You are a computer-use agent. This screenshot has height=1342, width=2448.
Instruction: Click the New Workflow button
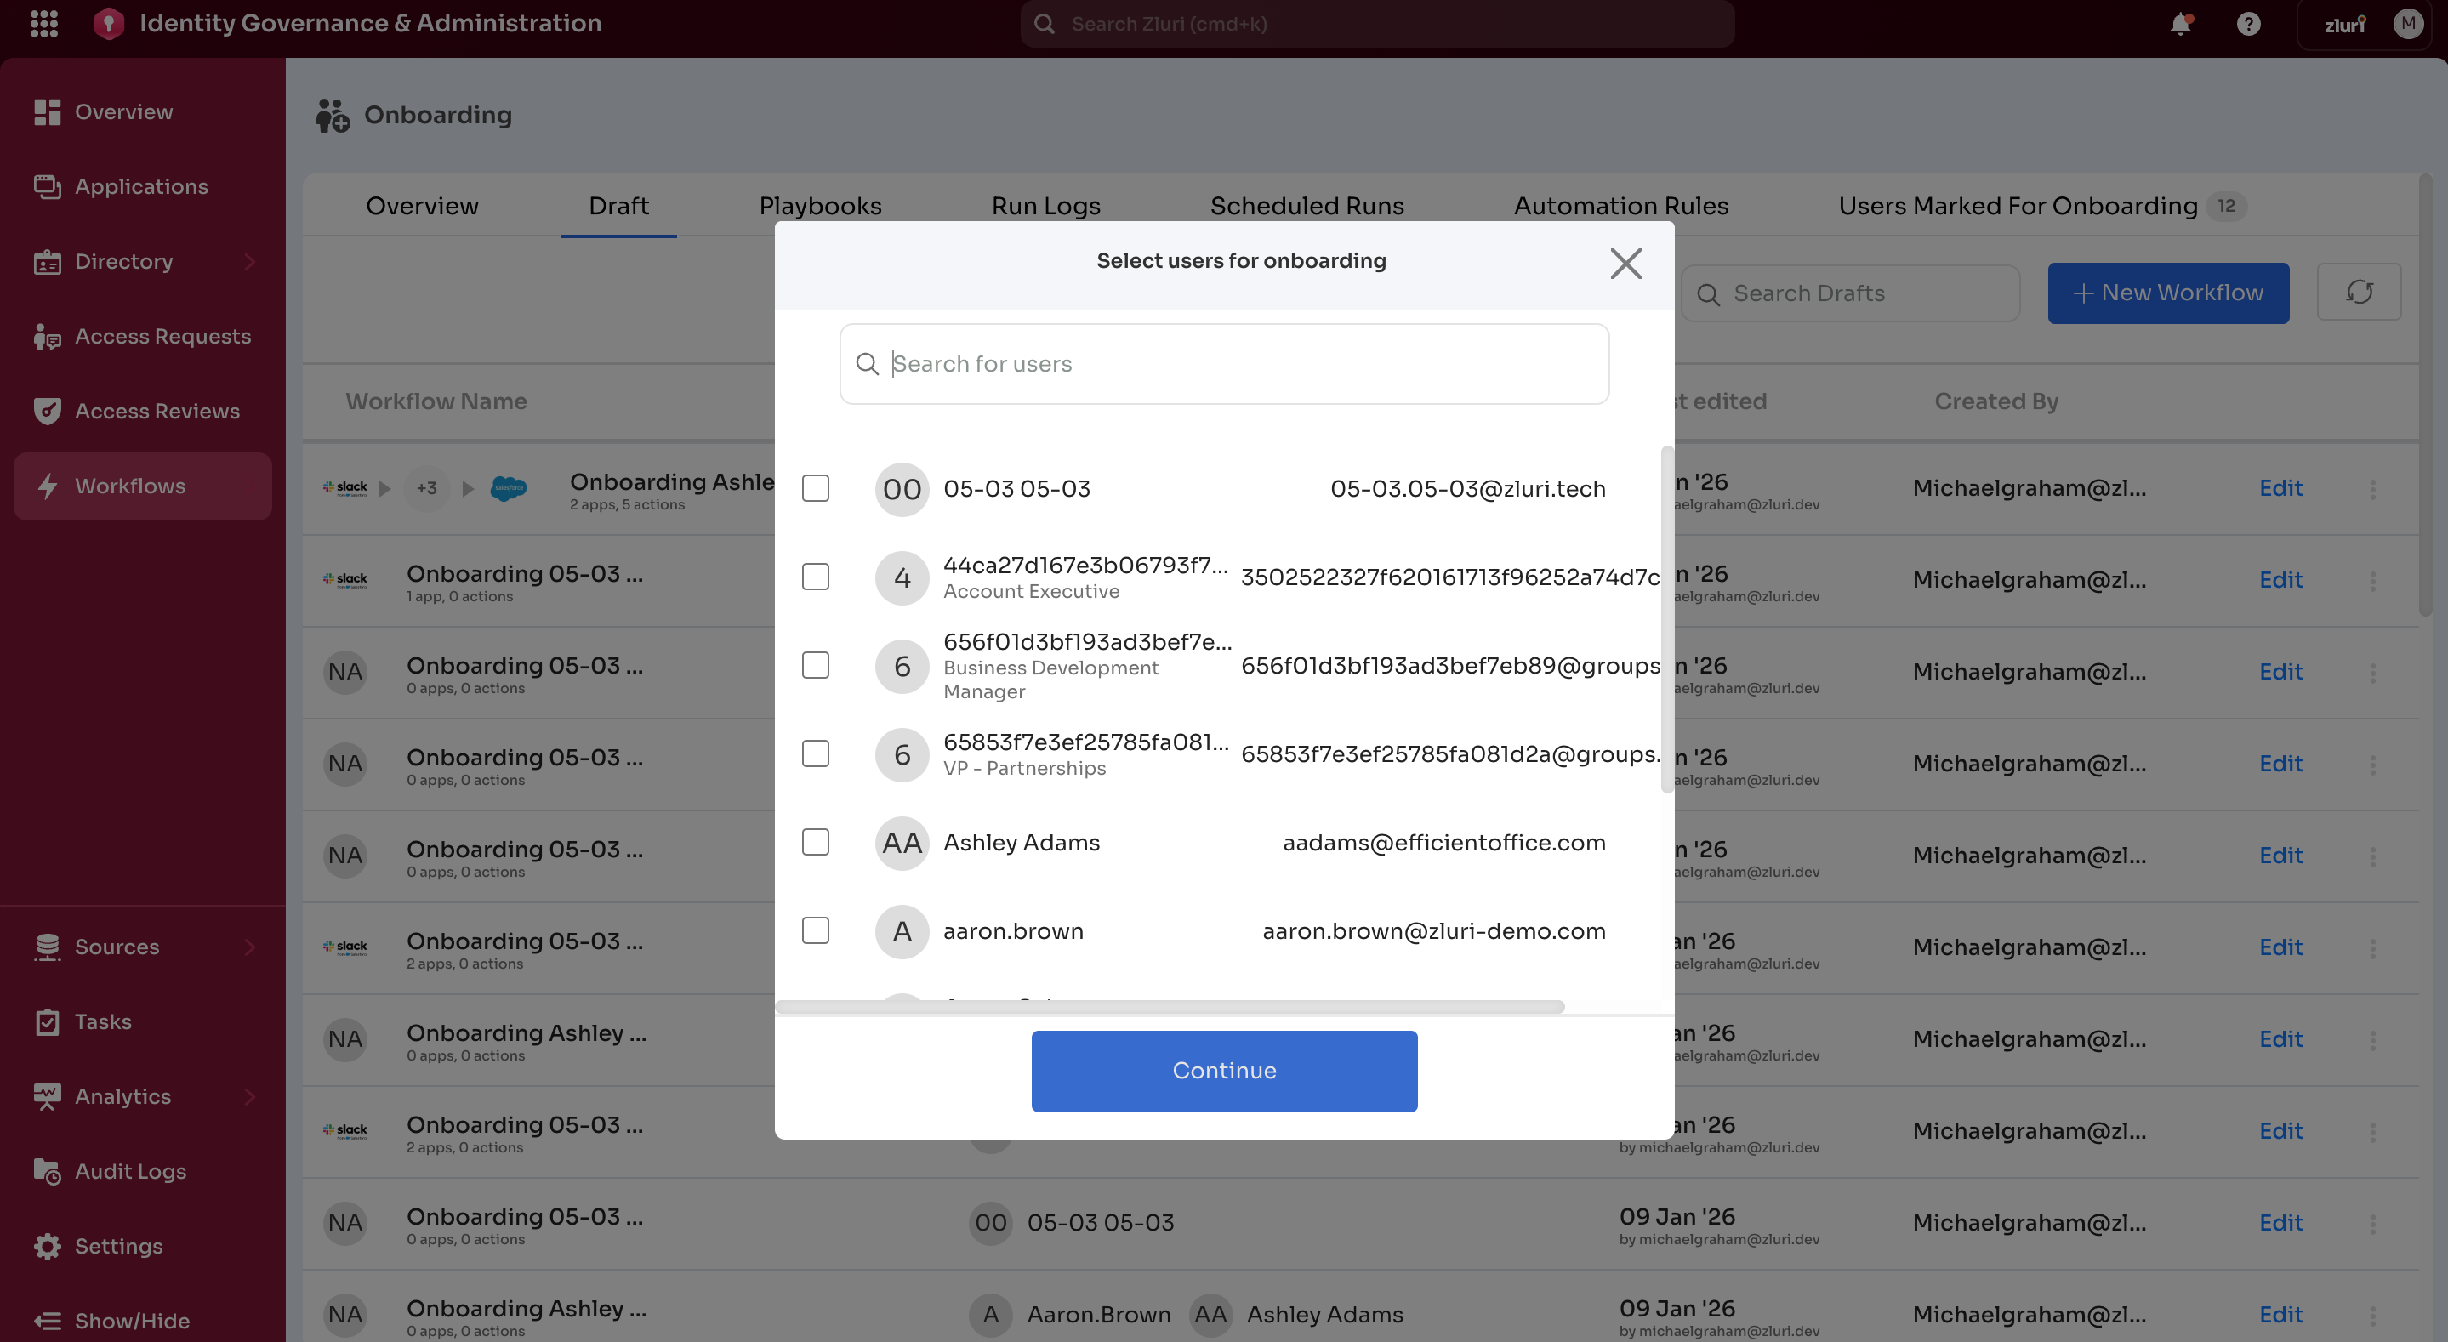[2167, 293]
